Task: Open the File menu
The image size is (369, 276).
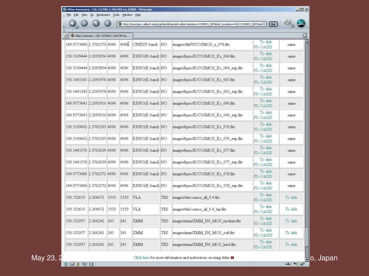Action: click(69, 15)
